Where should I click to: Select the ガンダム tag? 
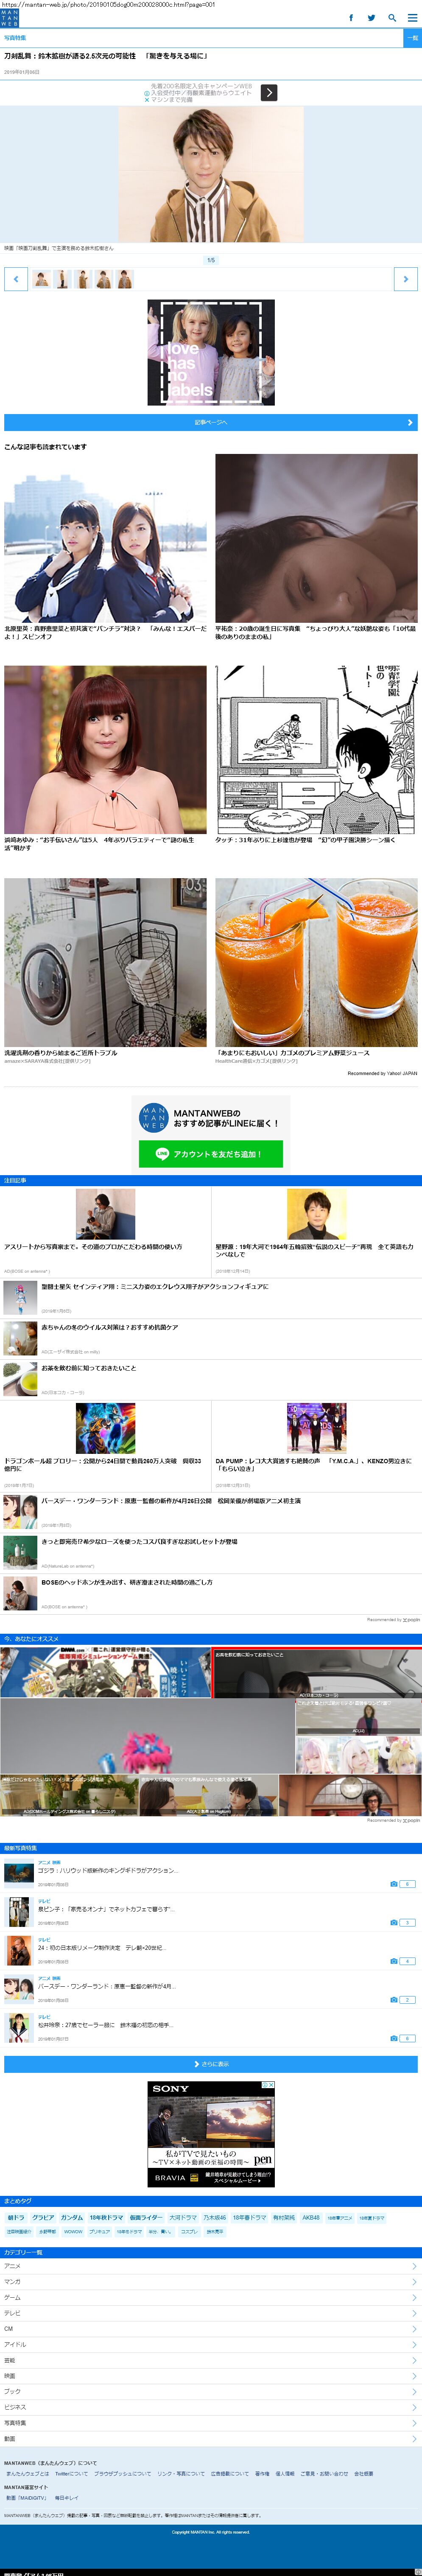tap(72, 2218)
